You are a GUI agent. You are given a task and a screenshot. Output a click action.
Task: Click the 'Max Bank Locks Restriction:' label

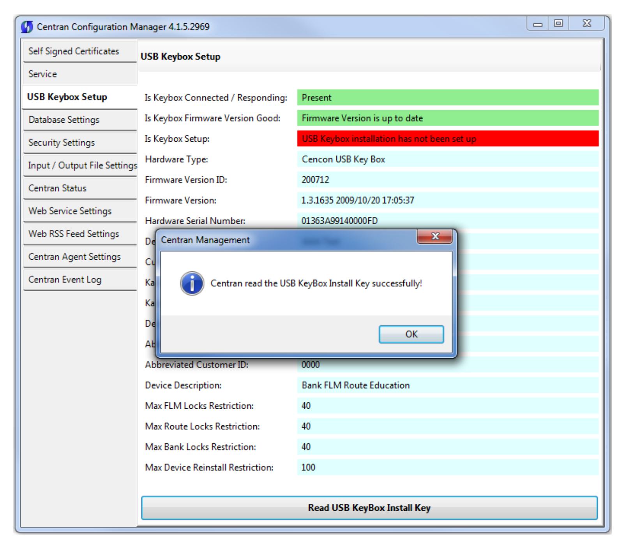coord(200,447)
